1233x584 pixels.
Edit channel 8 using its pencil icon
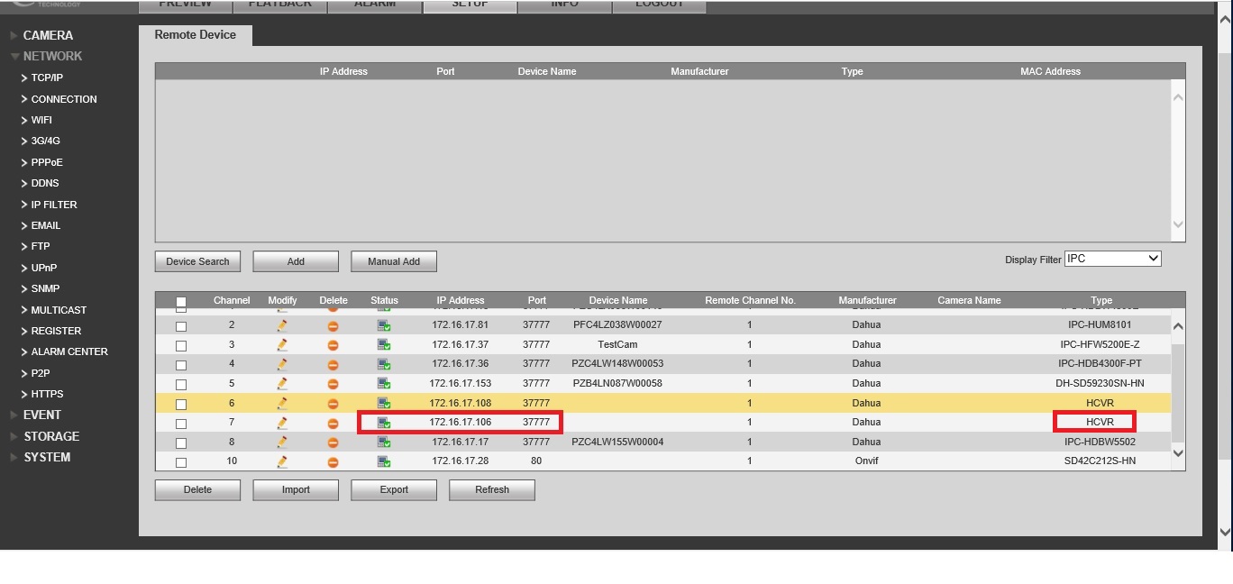click(x=282, y=443)
